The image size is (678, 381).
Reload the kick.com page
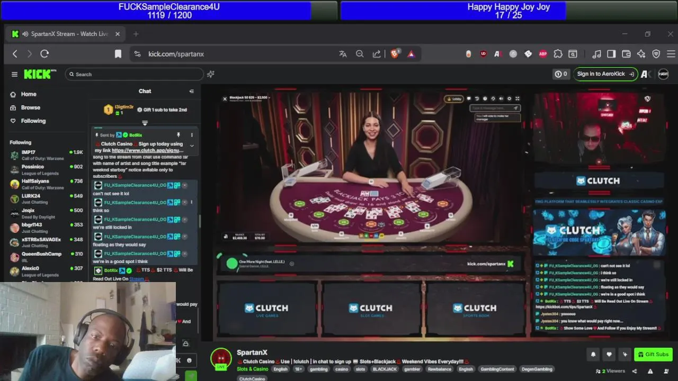[x=44, y=54]
